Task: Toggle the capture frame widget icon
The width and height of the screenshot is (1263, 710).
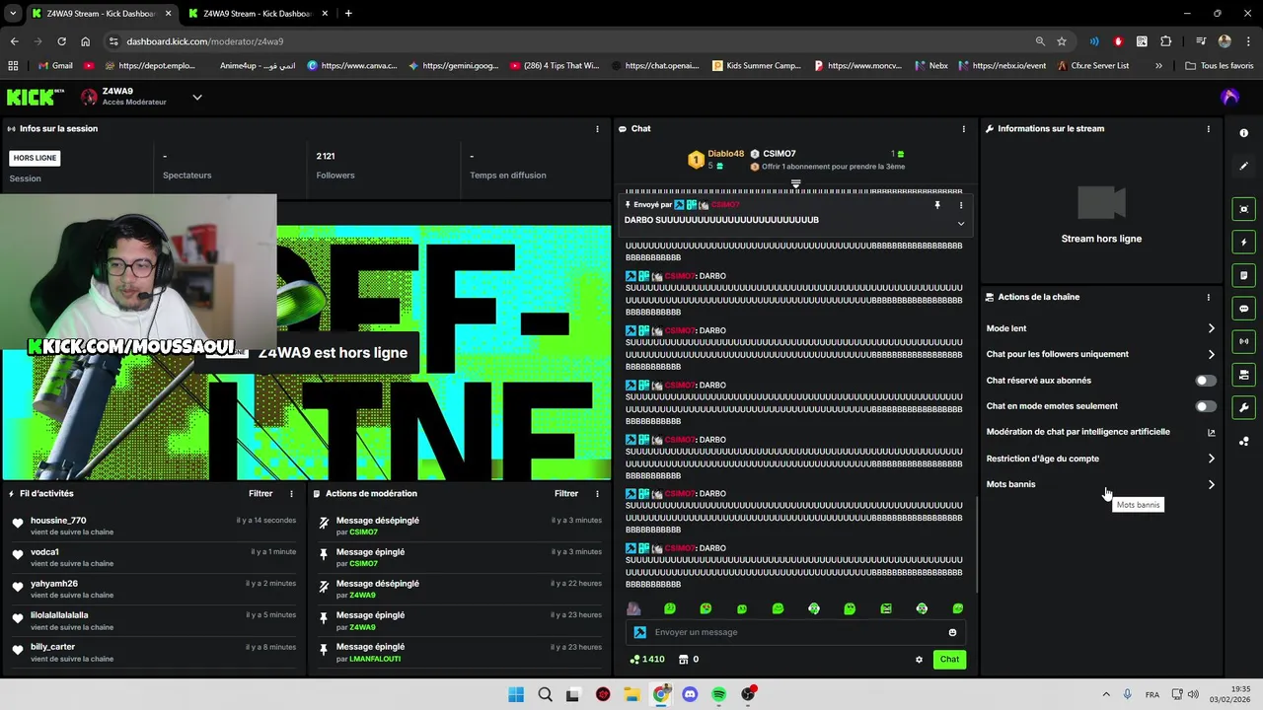Action: click(1243, 209)
